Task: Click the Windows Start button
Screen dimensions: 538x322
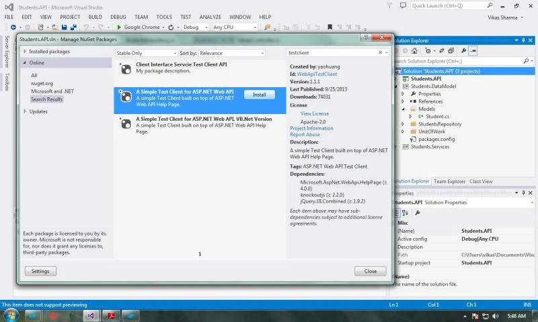Action: pyautogui.click(x=10, y=315)
